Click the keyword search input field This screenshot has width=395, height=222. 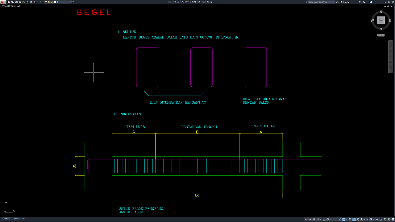click(x=321, y=2)
